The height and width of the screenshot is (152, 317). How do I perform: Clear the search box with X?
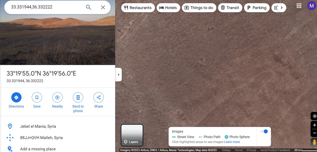(103, 7)
